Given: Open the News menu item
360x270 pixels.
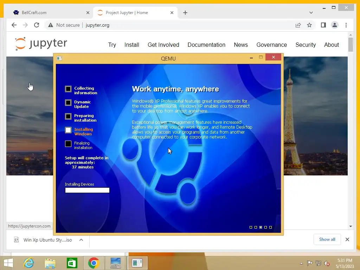Looking at the screenshot, I should pos(241,45).
